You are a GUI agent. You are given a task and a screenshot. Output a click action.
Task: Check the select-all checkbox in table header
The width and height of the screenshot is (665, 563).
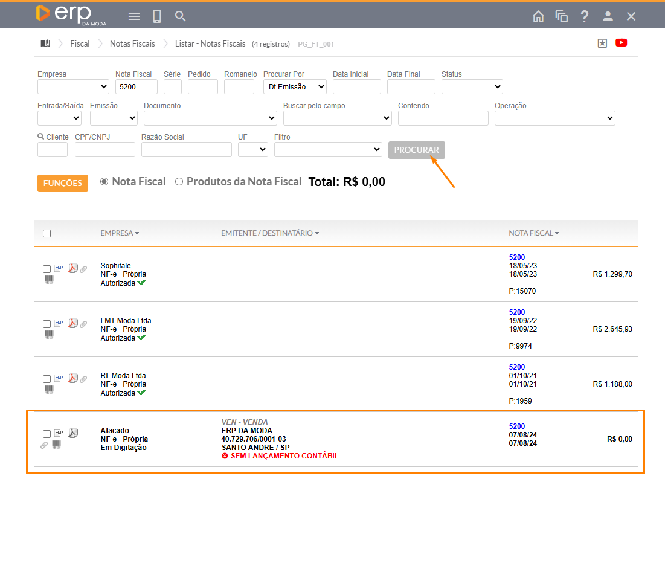[47, 234]
